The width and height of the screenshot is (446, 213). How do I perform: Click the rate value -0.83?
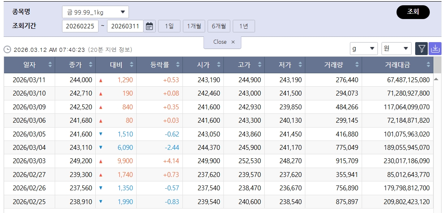172,202
